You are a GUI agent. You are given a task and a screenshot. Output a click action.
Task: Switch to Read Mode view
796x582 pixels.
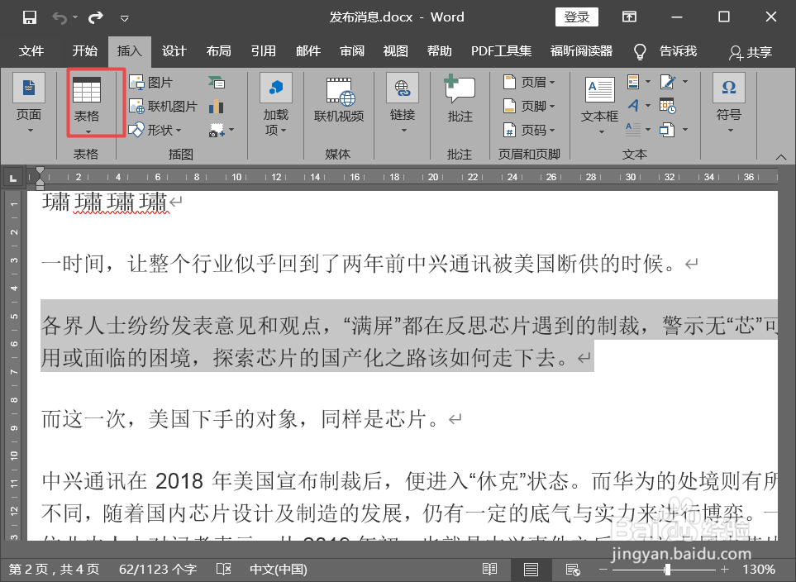coord(489,570)
